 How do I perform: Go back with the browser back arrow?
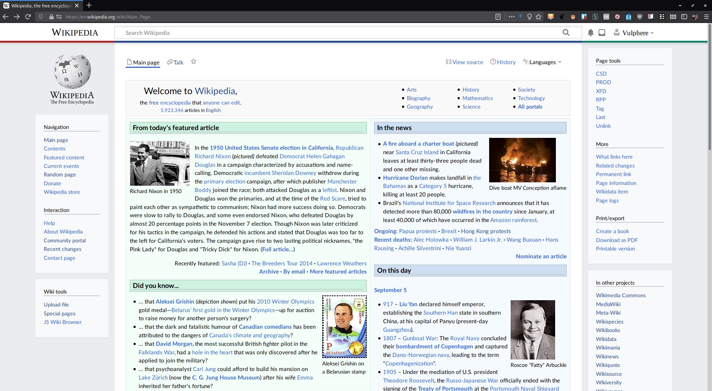click(5, 17)
